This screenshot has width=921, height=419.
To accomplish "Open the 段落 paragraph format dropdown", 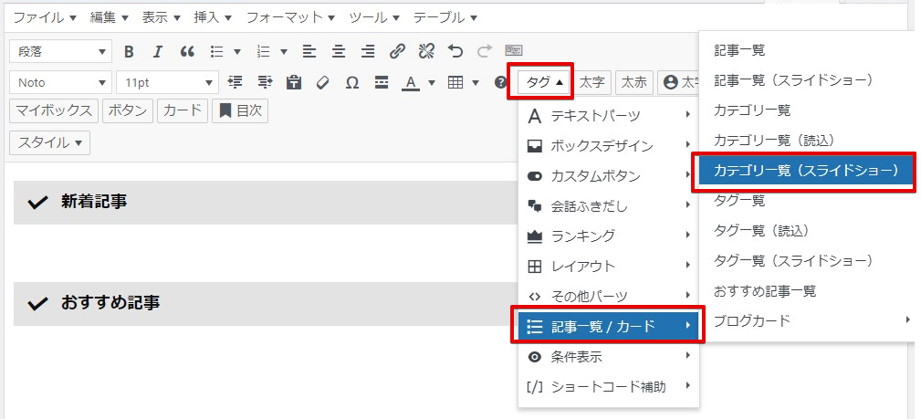I will click(60, 52).
